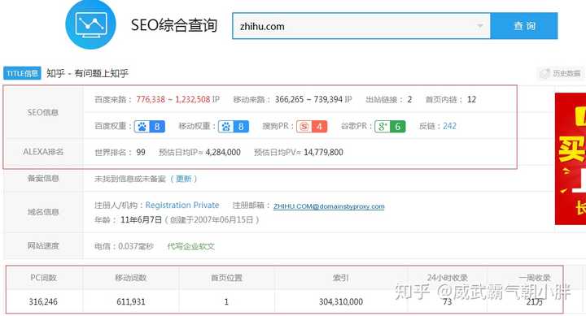The height and width of the screenshot is (316, 586).
Task: Open the ZHIHU.COM@domainsbyproxy.com email link
Action: pyautogui.click(x=329, y=206)
